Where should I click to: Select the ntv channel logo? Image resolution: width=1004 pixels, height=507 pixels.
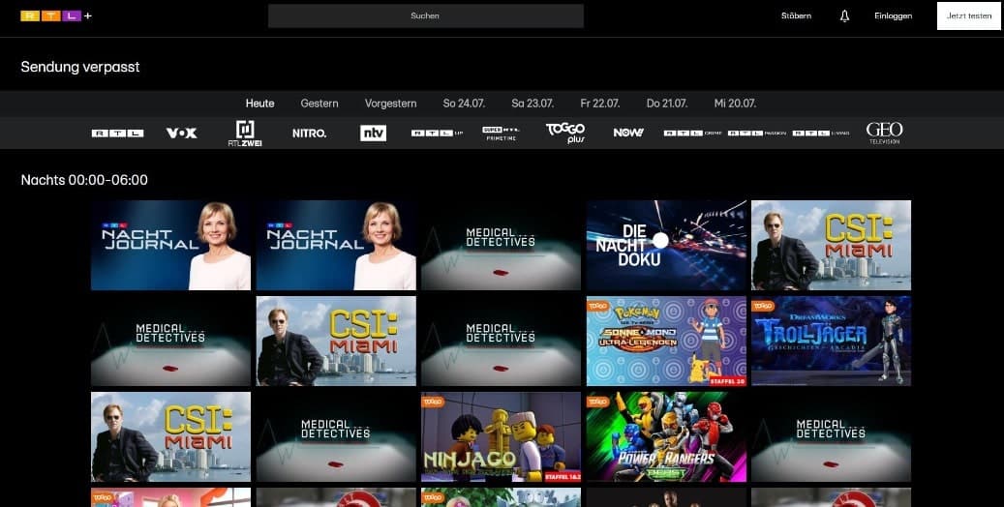click(374, 134)
